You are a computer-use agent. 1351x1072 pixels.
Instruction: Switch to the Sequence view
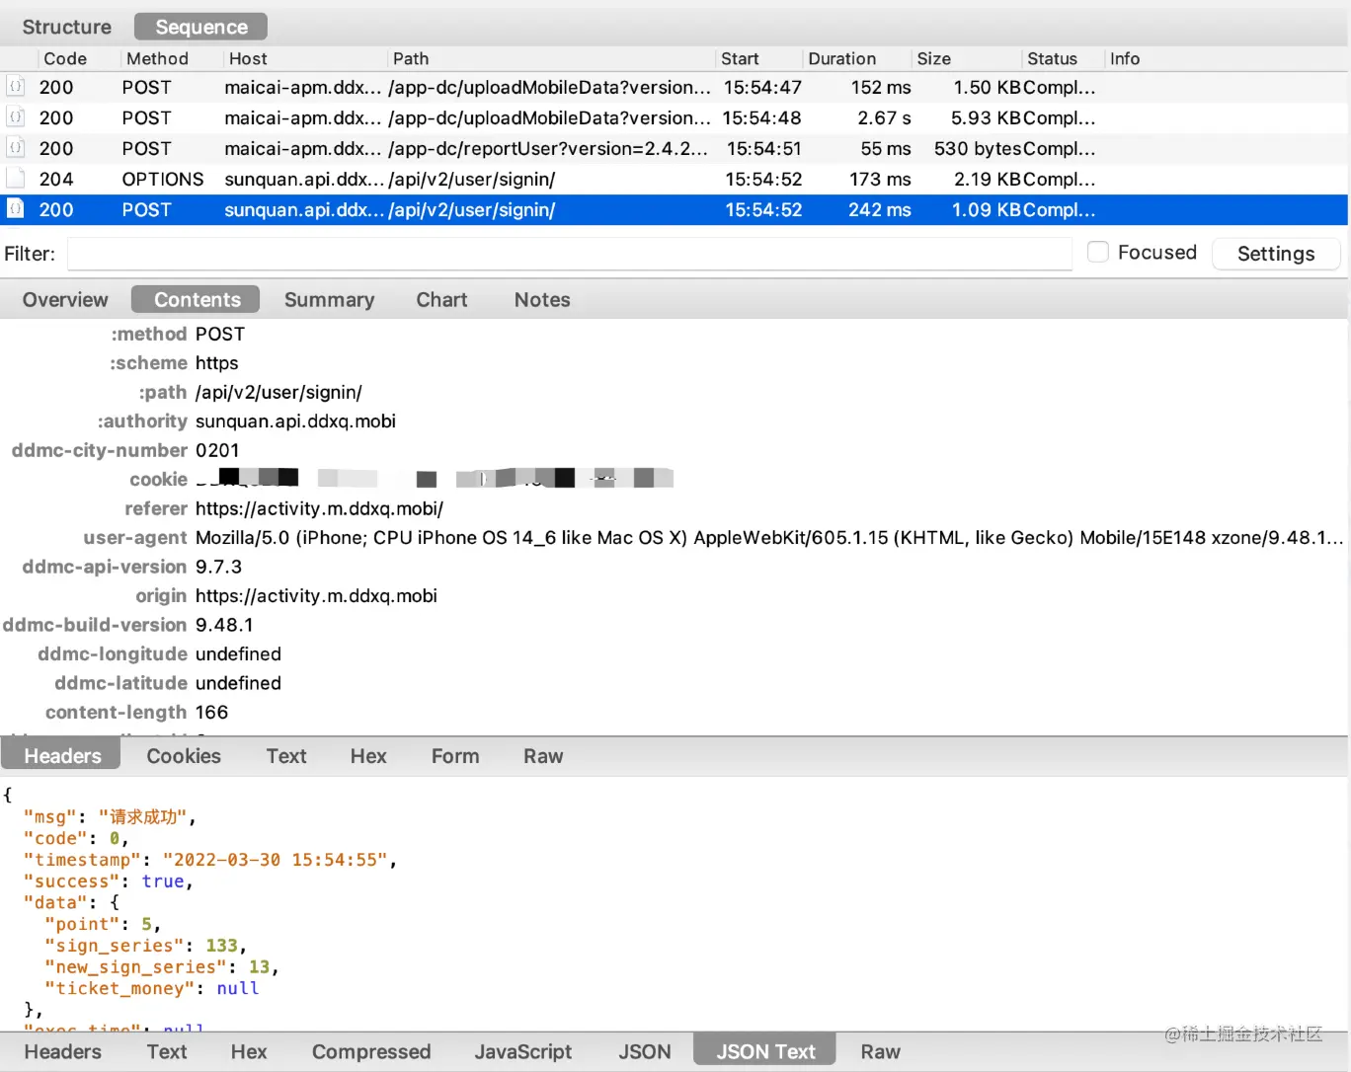[x=201, y=27]
